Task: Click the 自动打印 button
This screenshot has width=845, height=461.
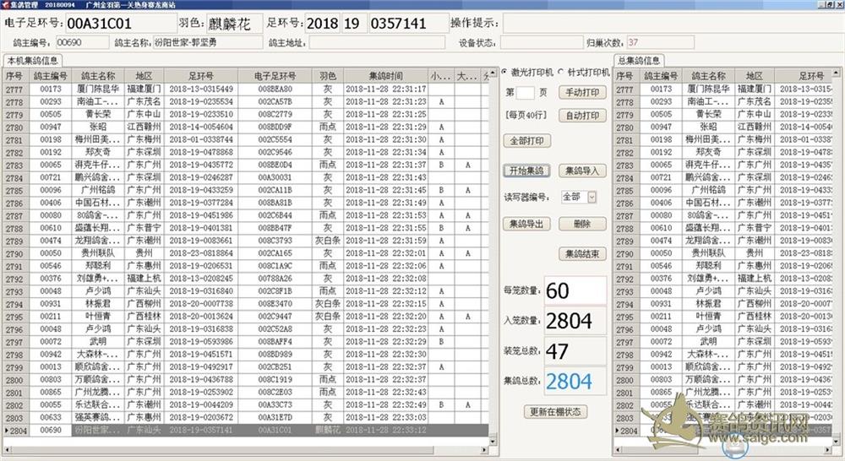Action: tap(582, 116)
